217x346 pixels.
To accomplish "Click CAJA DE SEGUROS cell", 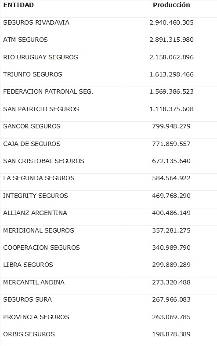I will 32,144.
